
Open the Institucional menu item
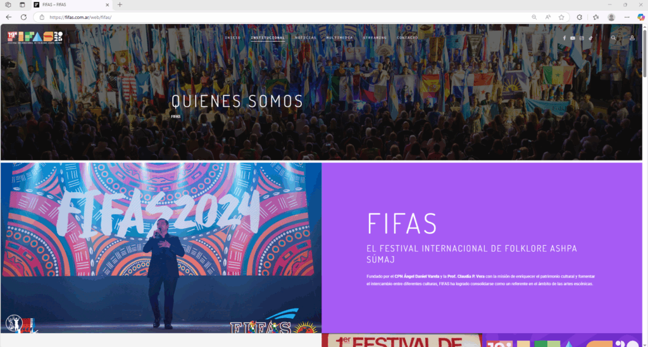coord(268,37)
